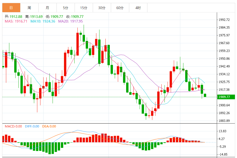The height and width of the screenshot is (158, 237).
Task: Click the 1967.60 price axis label
Action: 224,43
